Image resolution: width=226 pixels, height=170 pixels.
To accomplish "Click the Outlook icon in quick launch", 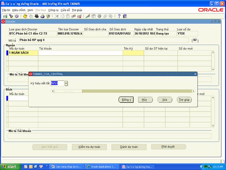I will (31, 167).
